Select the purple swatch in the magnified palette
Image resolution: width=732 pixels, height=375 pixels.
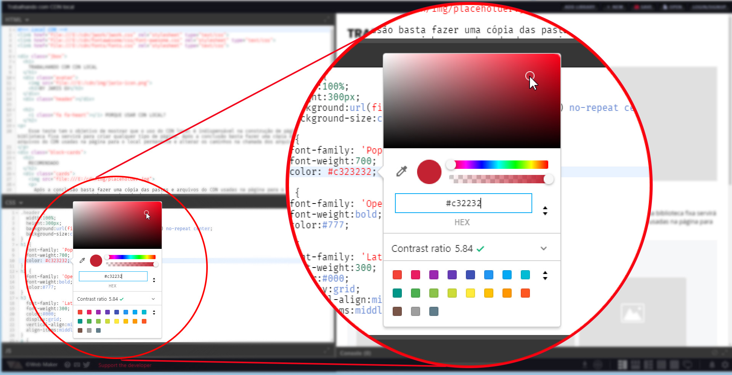[434, 275]
